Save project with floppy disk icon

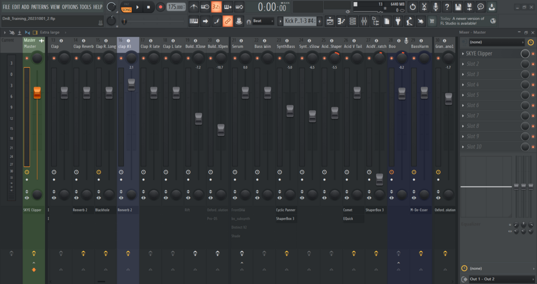(x=458, y=6)
